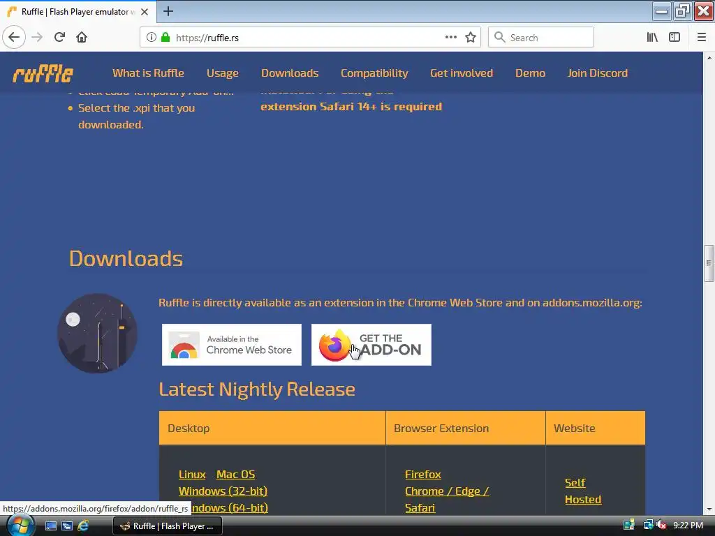The width and height of the screenshot is (715, 536).
Task: Click the Ruffle taskbar window button
Action: coord(168,526)
